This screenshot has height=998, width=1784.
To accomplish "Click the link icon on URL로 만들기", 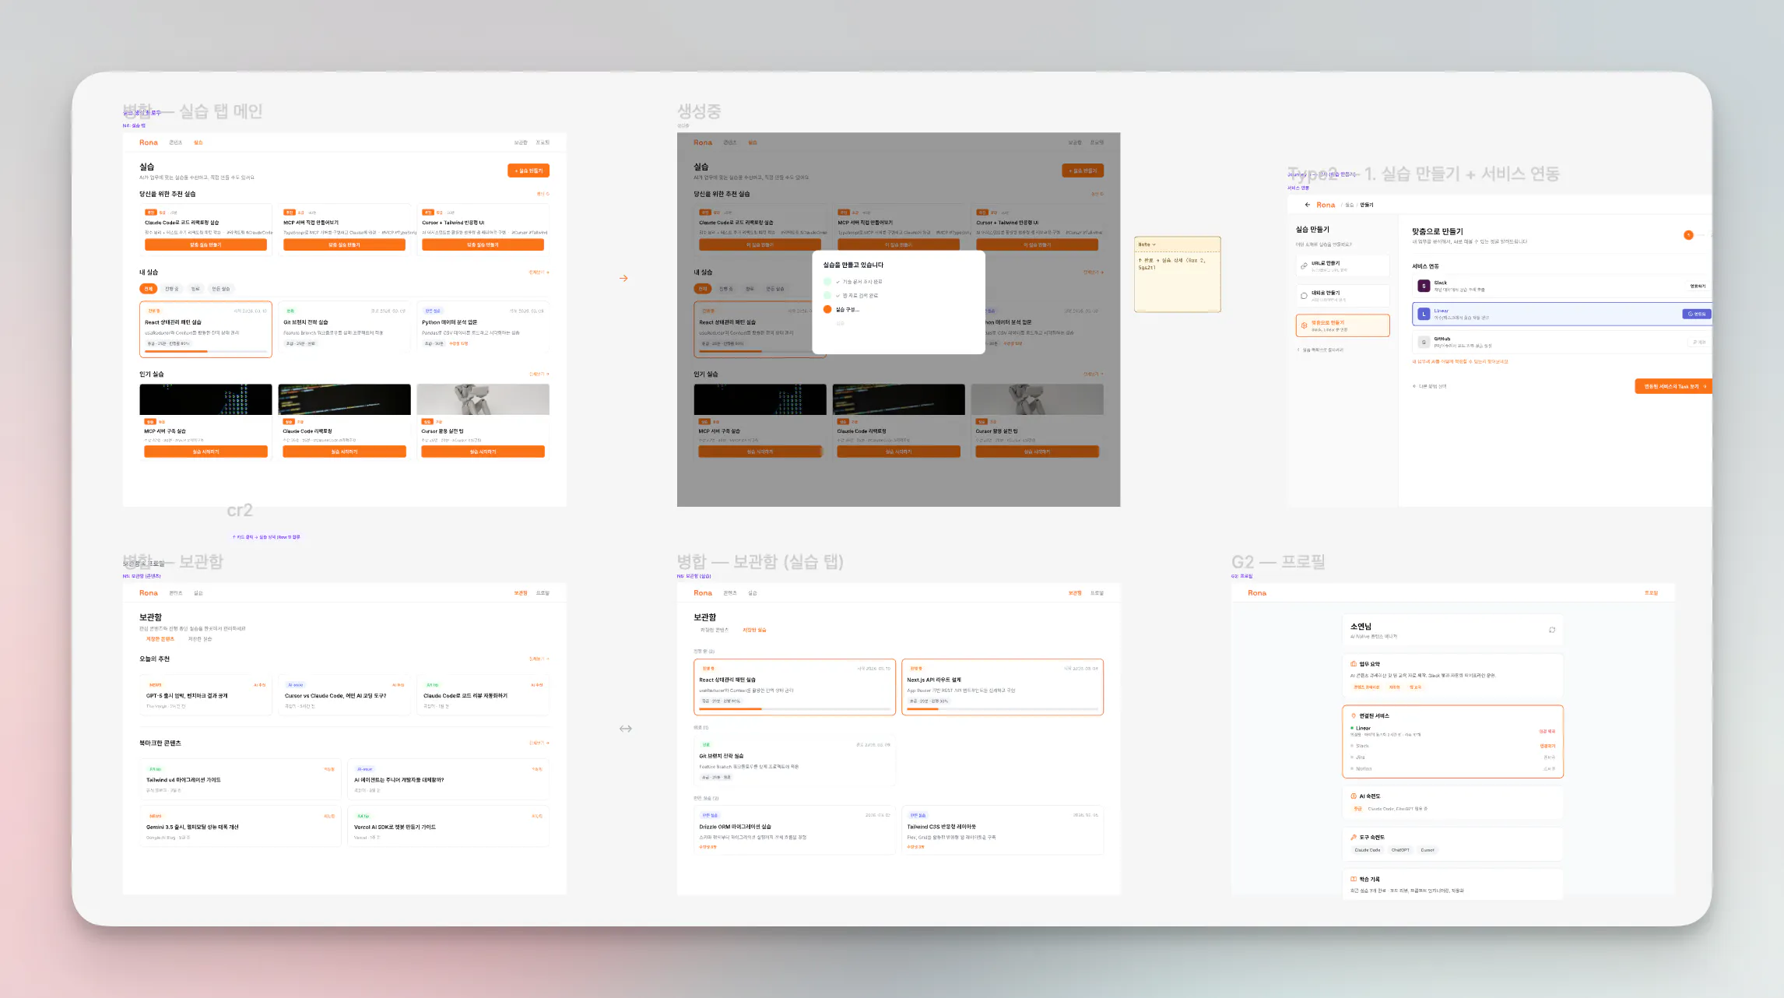I will tap(1304, 265).
